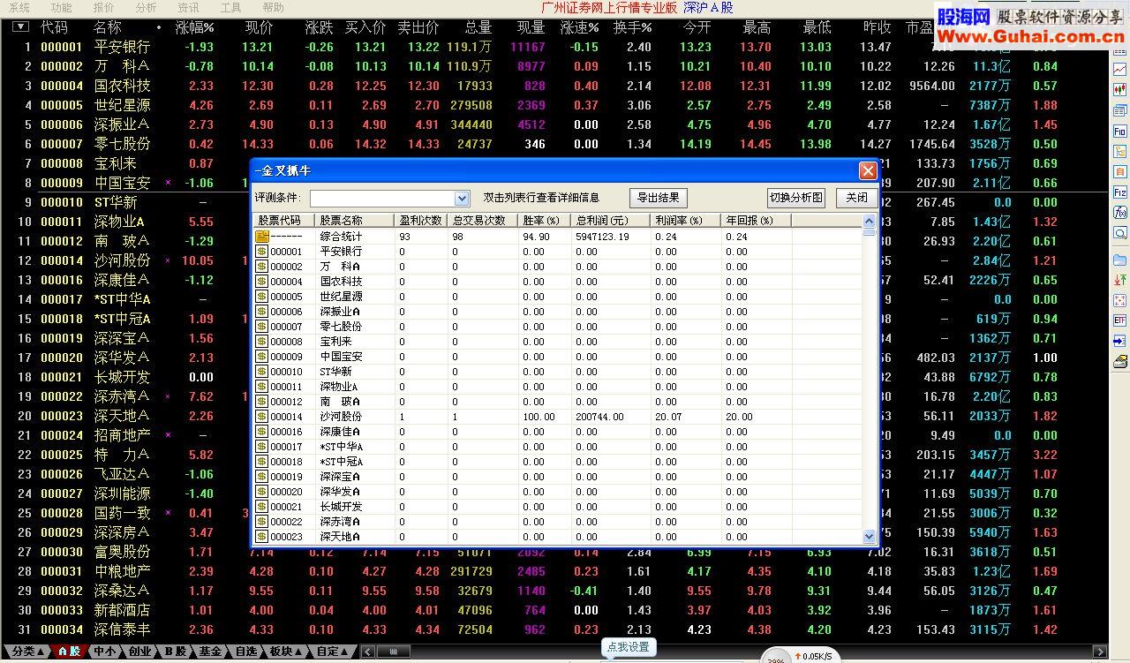Click the tree structure icon in sidebar
Screen dimensions: 1130x663
tap(1119, 151)
